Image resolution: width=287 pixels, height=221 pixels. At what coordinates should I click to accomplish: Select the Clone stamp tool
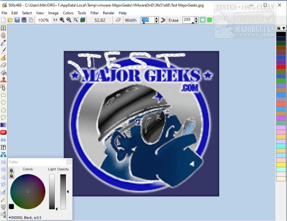click(3, 80)
